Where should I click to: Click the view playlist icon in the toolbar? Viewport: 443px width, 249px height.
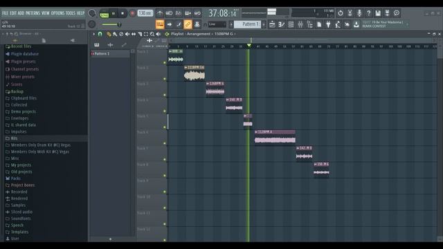(272, 25)
